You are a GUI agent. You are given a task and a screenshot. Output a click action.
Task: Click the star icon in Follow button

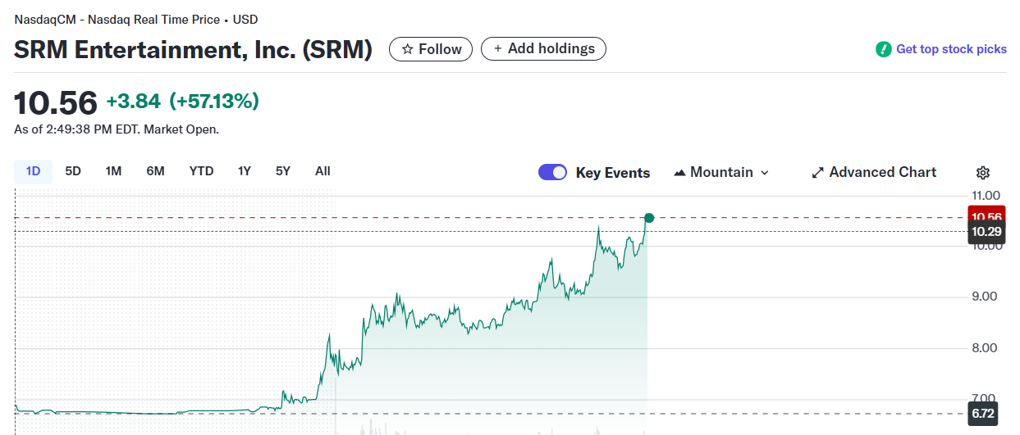tap(407, 49)
